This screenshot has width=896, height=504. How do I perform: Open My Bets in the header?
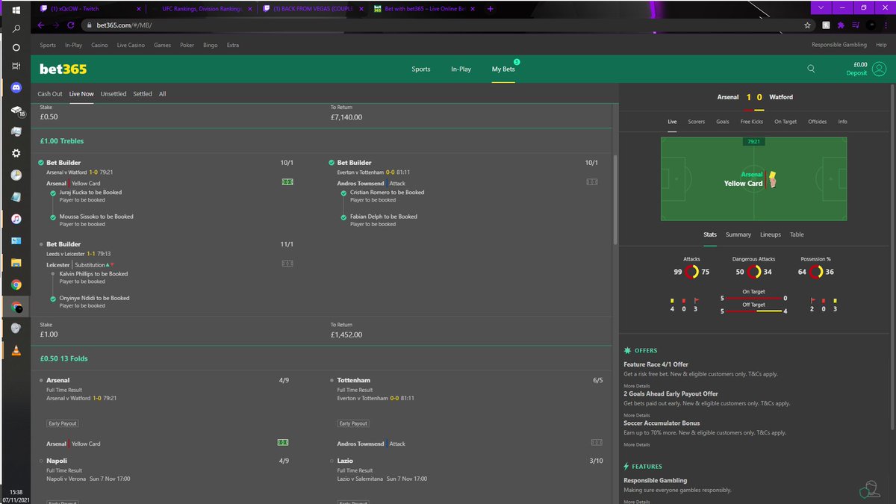point(503,69)
